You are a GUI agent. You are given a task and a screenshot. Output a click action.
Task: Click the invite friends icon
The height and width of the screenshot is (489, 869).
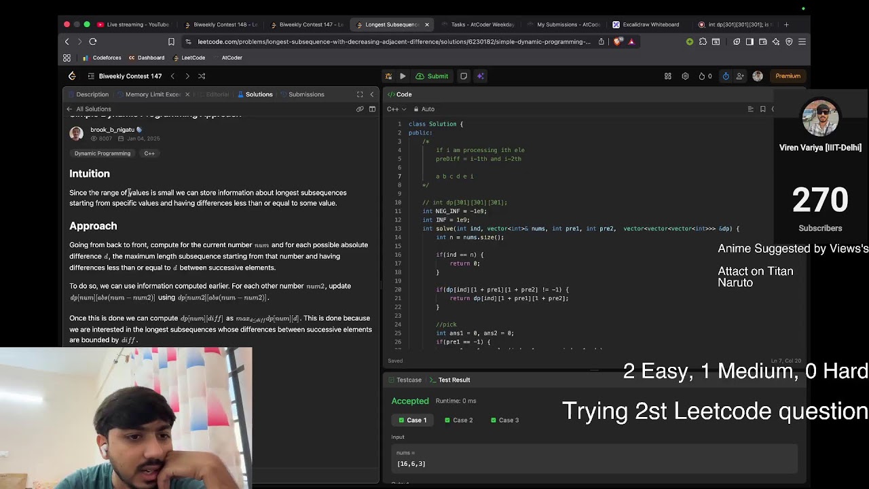tap(740, 76)
